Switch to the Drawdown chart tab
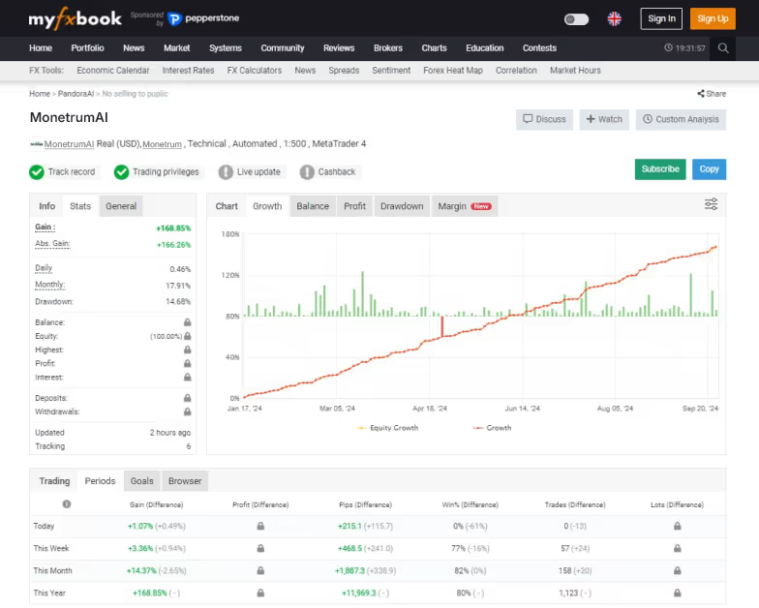 click(x=401, y=206)
